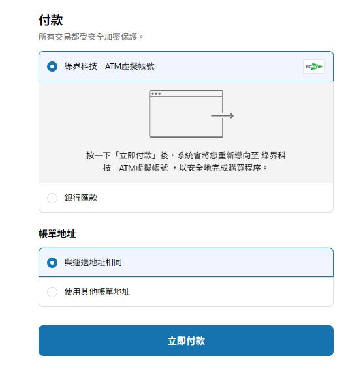
Task: Click the arrow in redirect illustration
Action: coord(222,115)
